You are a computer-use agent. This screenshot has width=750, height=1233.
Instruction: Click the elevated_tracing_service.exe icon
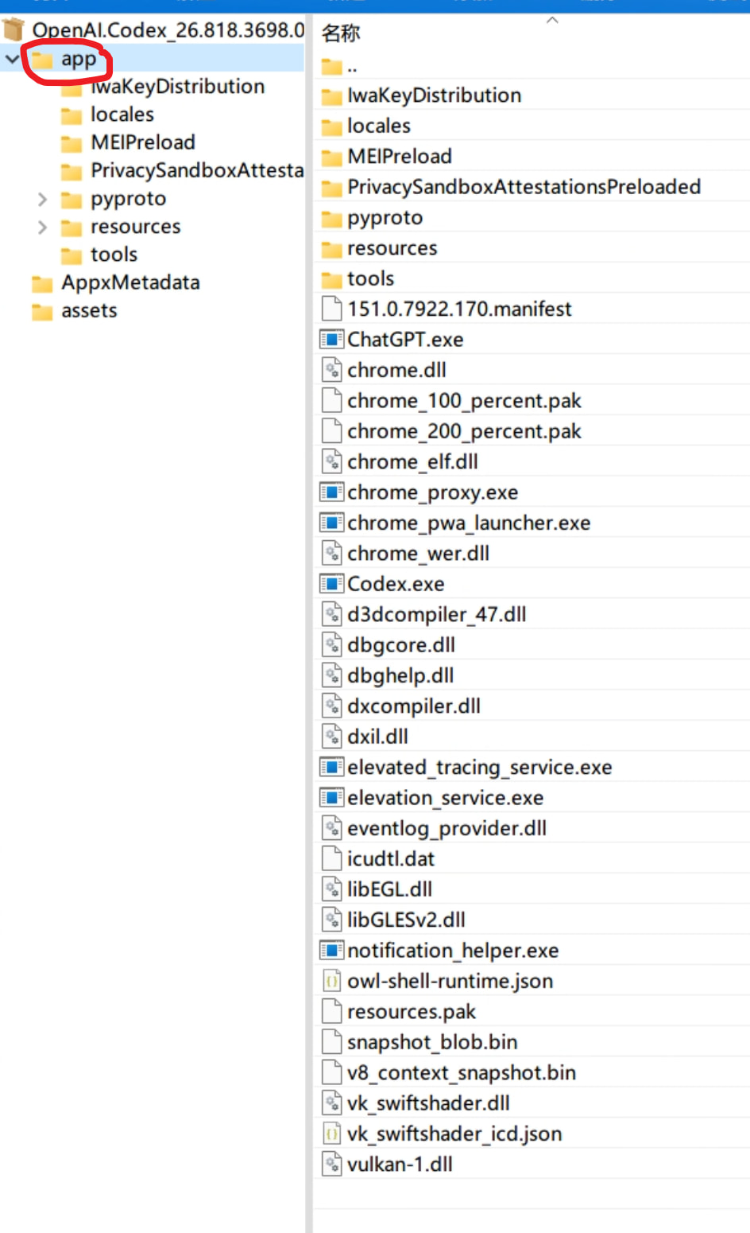tap(331, 767)
